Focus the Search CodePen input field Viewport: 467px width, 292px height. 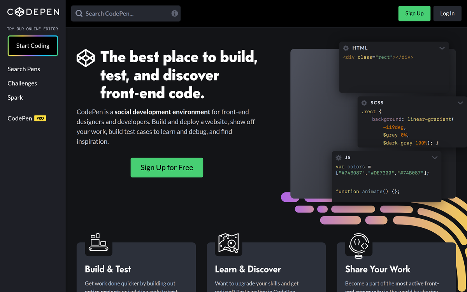(126, 13)
